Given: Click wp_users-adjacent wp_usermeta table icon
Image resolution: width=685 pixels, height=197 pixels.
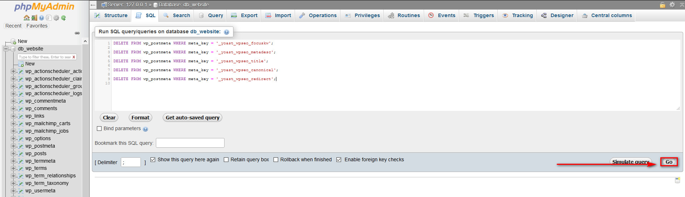Looking at the screenshot, I should (x=21, y=191).
